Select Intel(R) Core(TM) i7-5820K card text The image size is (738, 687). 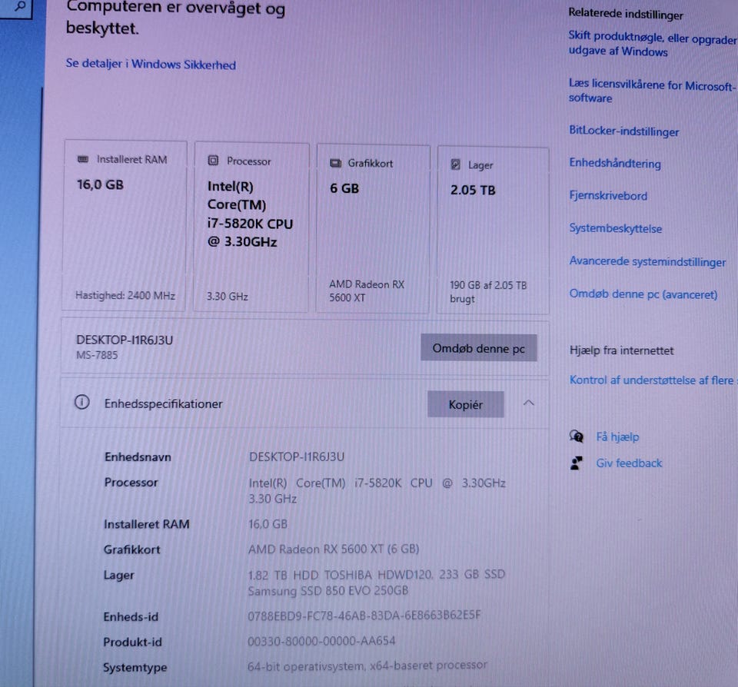click(x=250, y=214)
